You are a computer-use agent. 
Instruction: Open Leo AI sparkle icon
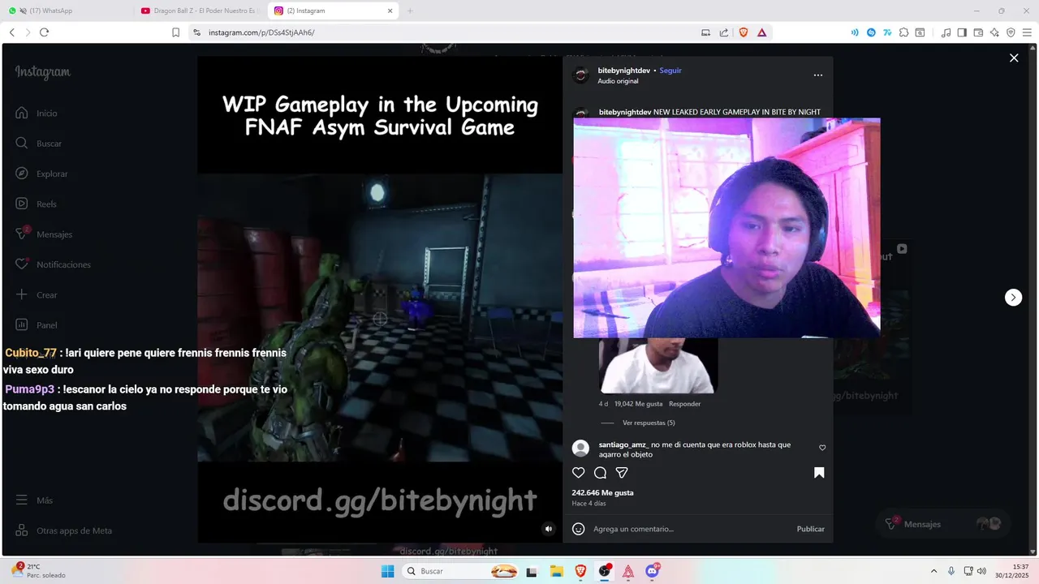[994, 32]
